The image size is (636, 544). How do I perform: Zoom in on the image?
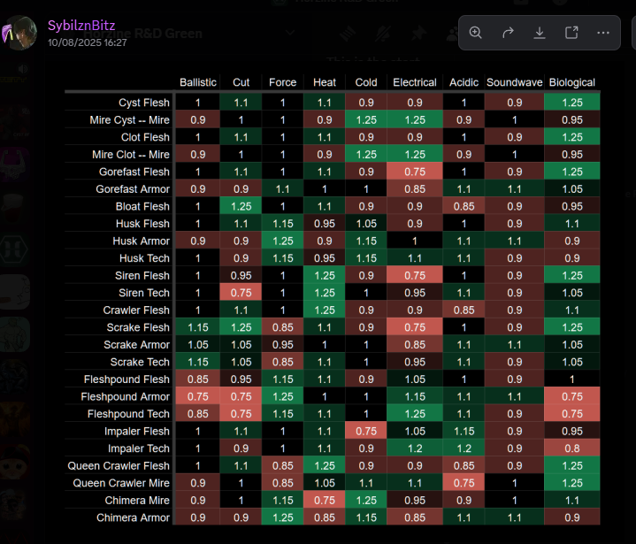(476, 33)
